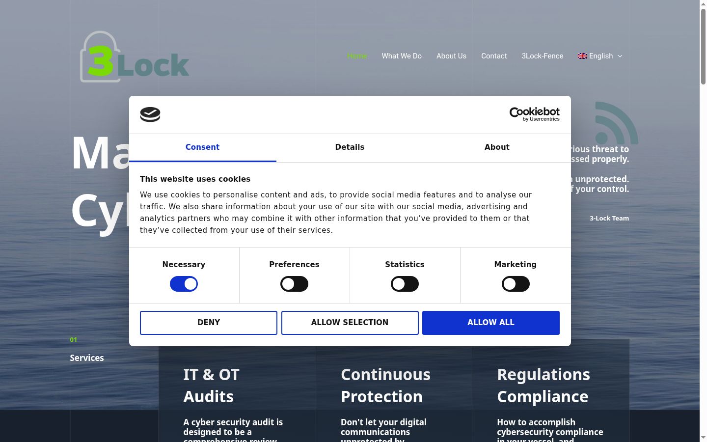
Task: Open the 3Lock-Fence menu item
Action: [542, 56]
